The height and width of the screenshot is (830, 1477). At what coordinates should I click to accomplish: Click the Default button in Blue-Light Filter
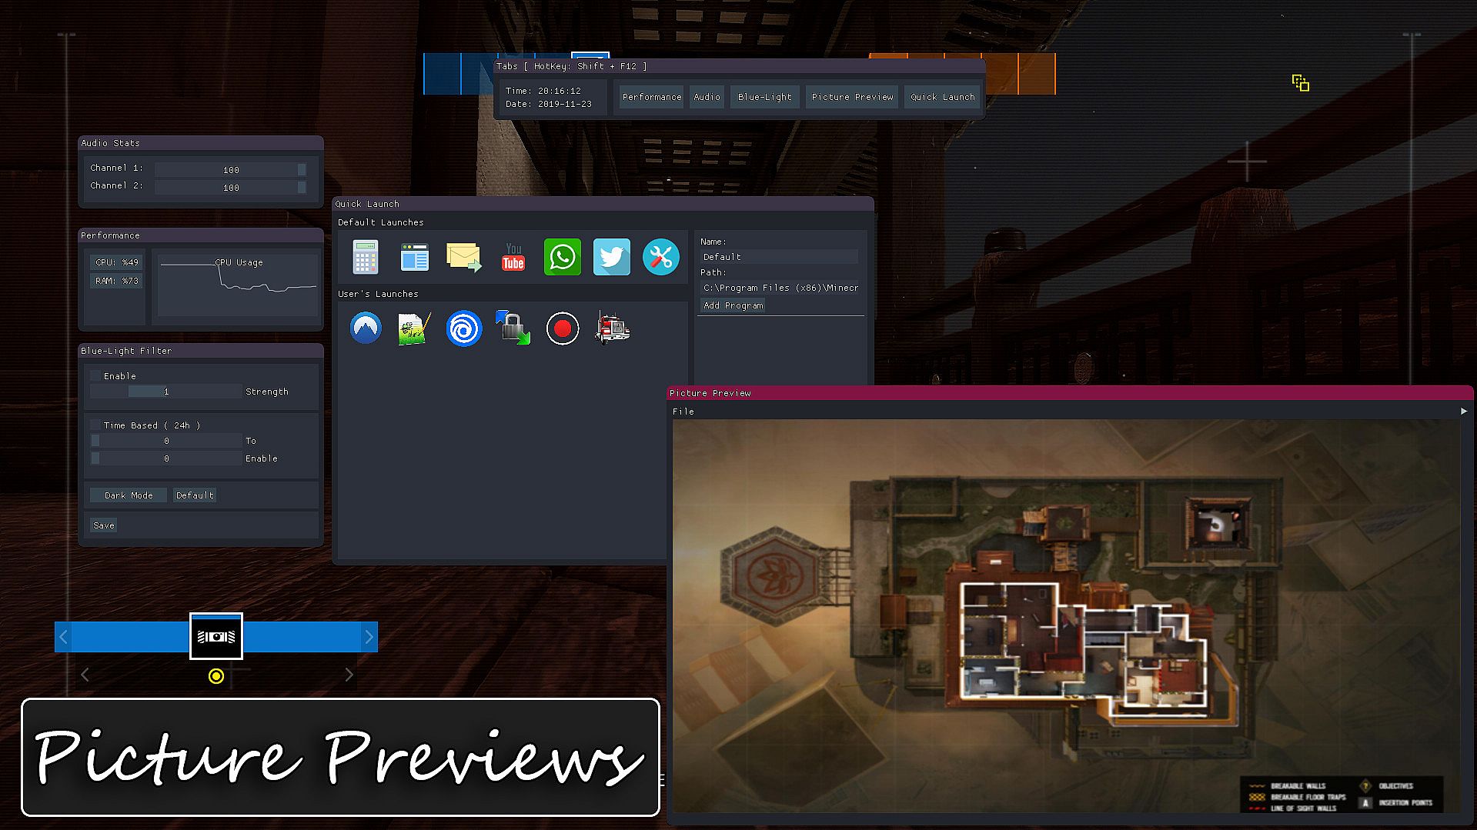point(195,495)
